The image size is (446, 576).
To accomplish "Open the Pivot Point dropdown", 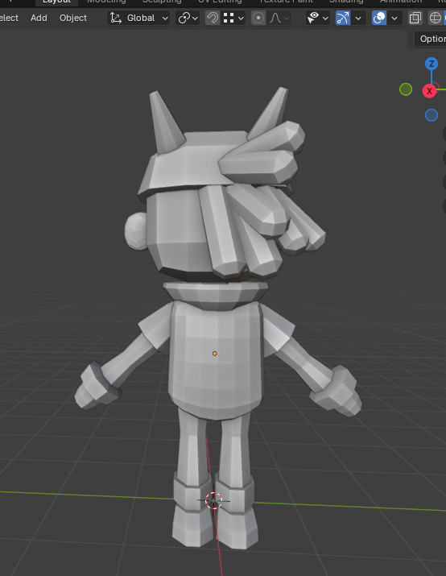I will pos(188,18).
